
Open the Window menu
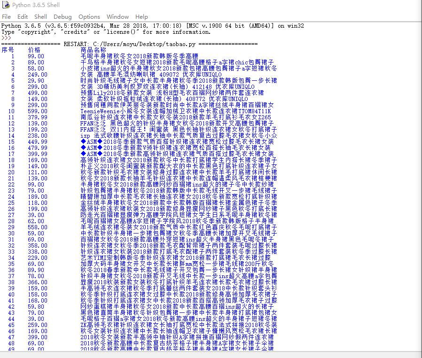click(117, 16)
